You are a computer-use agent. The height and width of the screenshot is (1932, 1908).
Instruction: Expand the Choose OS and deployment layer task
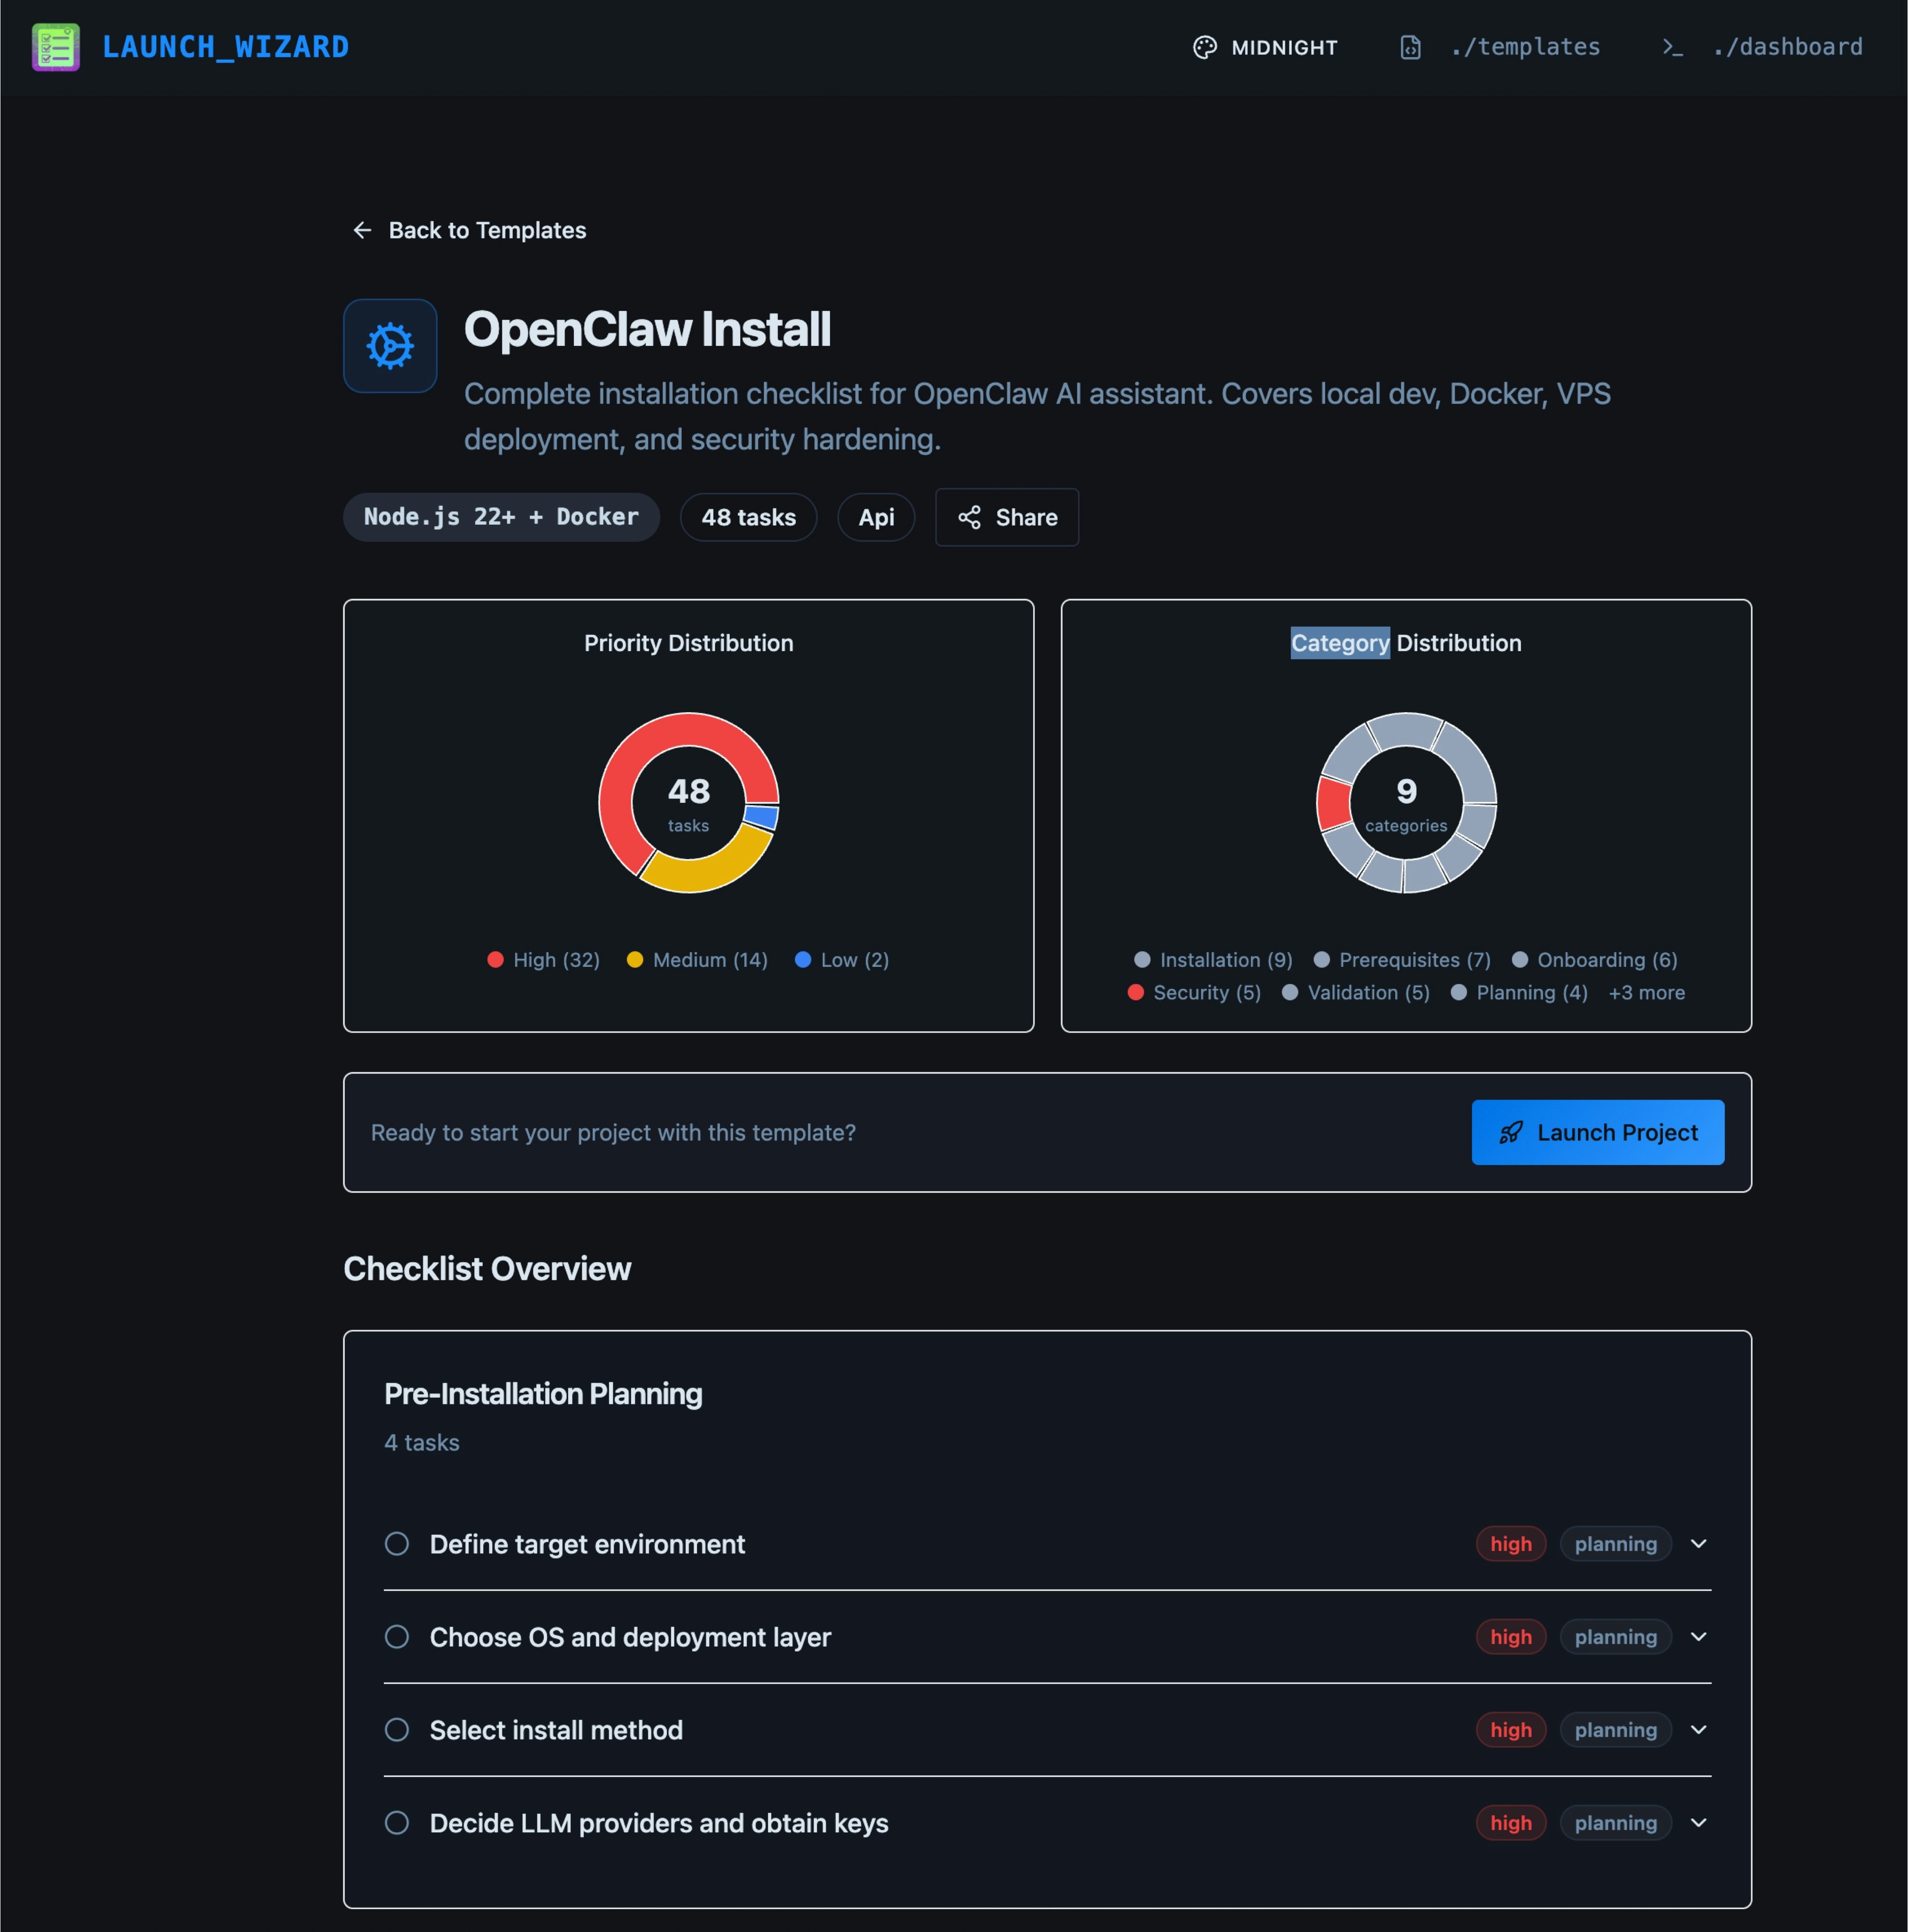click(x=1698, y=1636)
